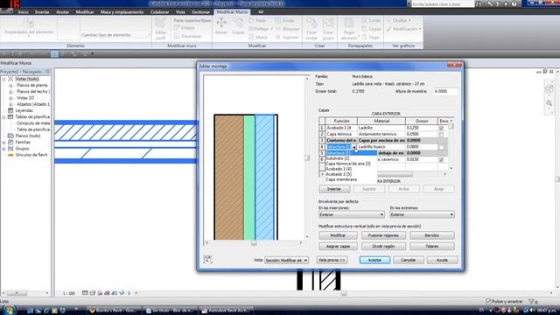Click Propiedades del elemento icon

coord(28,23)
